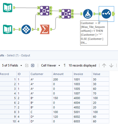The image size is (118, 127).
Task: Select the Formula tool node
Action: tap(88, 14)
